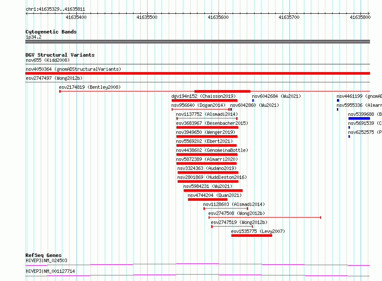Open the esv2174819 (Bentley2008) variant label
Image resolution: width=382 pixels, height=281 pixels.
[90, 87]
